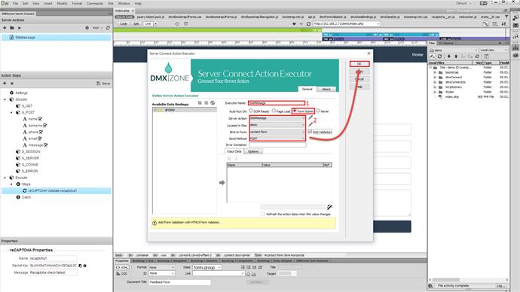Click Save in the Action Steps toolbar
This screenshot has width=520, height=292.
pos(103,84)
